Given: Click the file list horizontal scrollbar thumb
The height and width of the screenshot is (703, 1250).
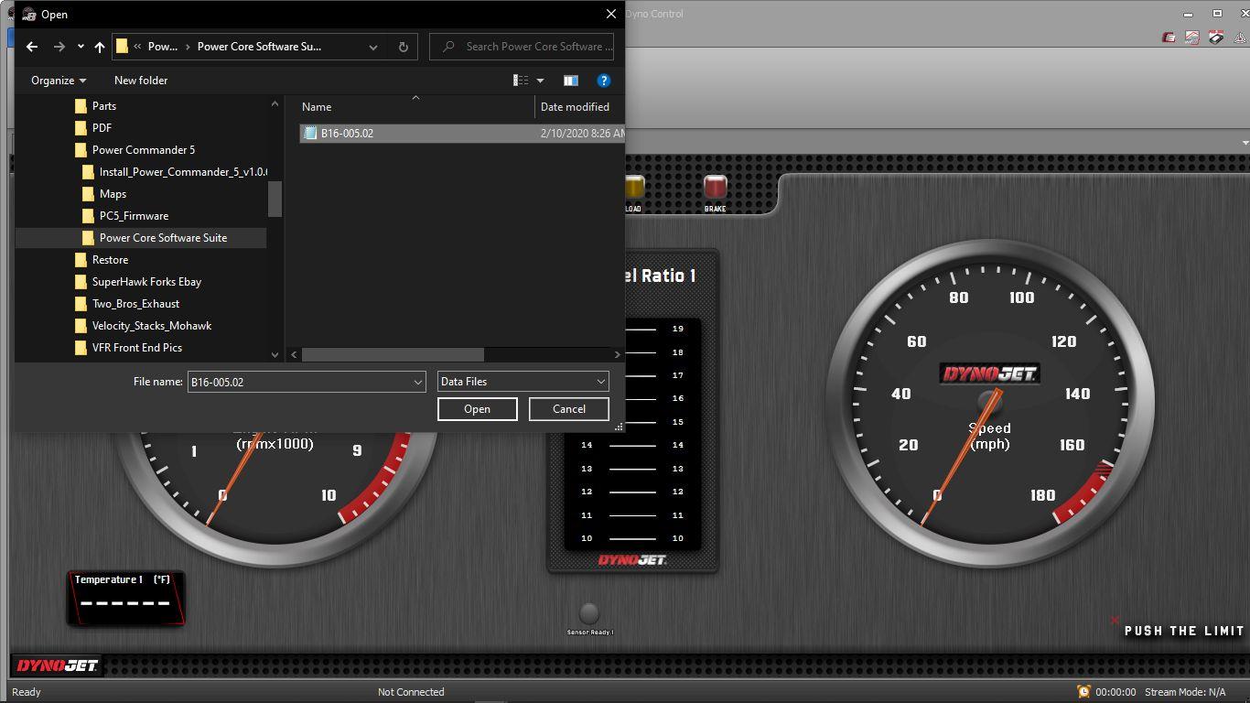Looking at the screenshot, I should (393, 354).
